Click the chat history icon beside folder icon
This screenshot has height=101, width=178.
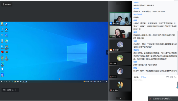point(171,77)
